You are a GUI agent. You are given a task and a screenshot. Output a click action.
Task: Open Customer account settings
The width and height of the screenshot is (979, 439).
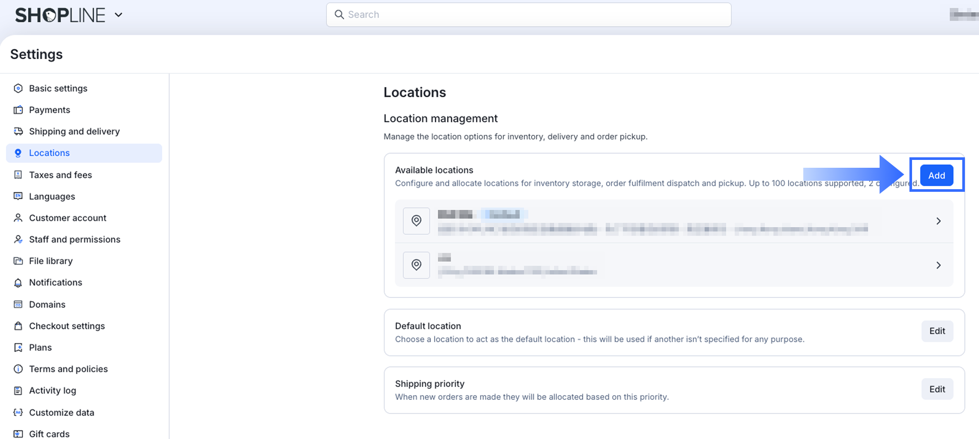[x=67, y=218]
